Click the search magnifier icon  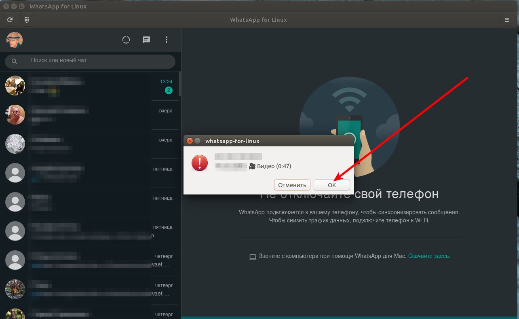pos(15,61)
